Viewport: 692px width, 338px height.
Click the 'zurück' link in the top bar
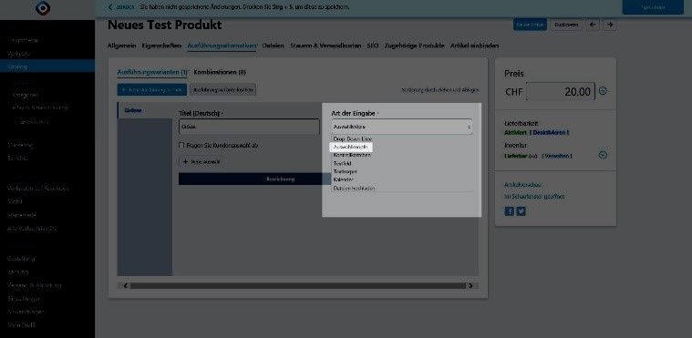[122, 7]
